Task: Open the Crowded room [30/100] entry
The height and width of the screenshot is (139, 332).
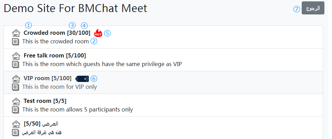Action: click(57, 33)
